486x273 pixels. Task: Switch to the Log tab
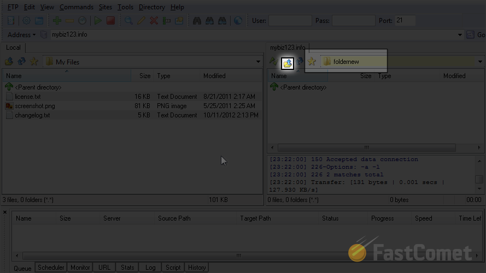coord(150,268)
